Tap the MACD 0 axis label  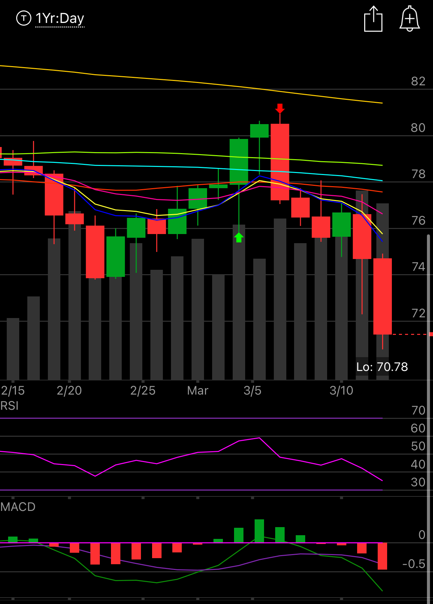422,535
